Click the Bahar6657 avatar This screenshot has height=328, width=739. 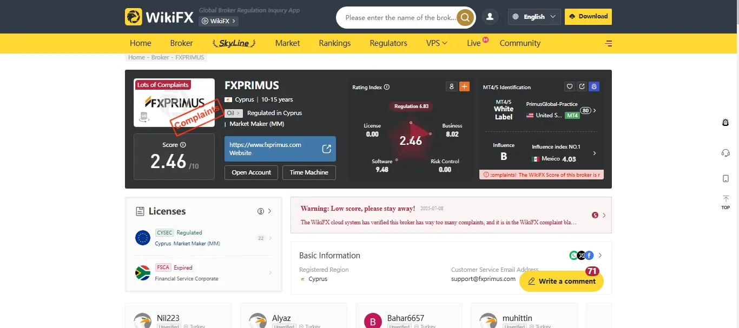point(373,322)
